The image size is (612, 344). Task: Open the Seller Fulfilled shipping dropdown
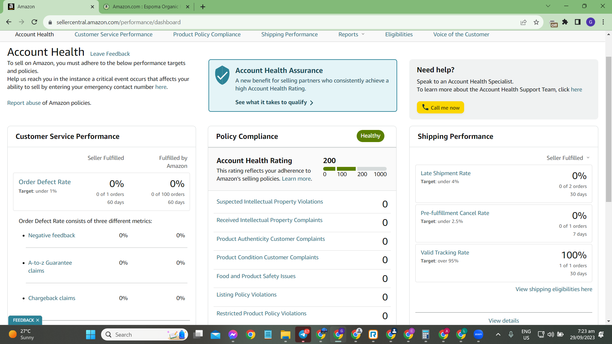pyautogui.click(x=568, y=158)
